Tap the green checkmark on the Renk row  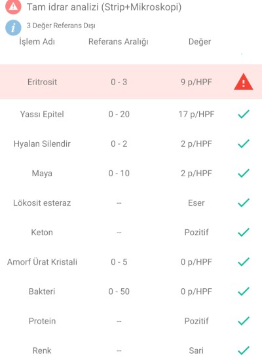coord(244,350)
